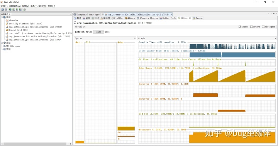This screenshot has height=146, width=278.
Task: Click the refresh spinner icon beside KafkaApplication heading
Action: (75, 23)
